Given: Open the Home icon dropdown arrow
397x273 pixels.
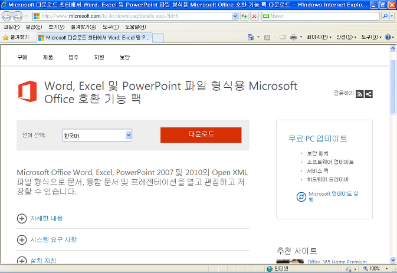Looking at the screenshot, I should pos(258,37).
